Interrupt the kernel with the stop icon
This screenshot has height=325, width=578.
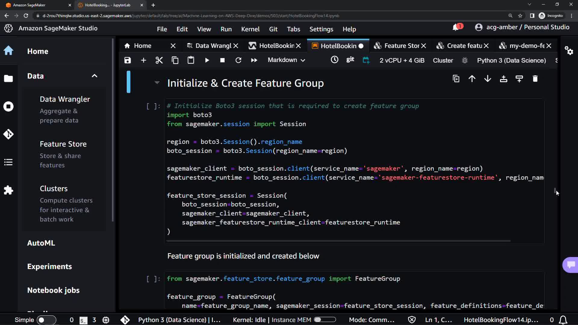222,60
